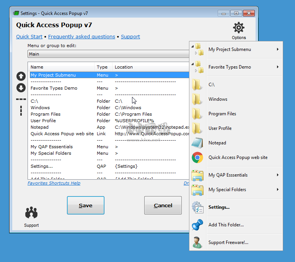Viewport: 295px width, 262px height.
Task: Click the Cancel button
Action: (x=163, y=205)
